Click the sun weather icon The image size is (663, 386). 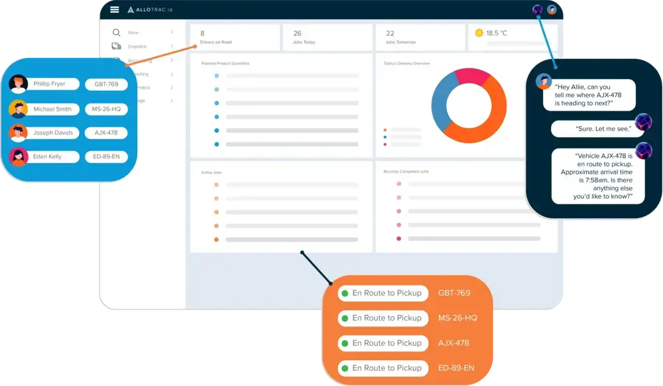[x=479, y=32]
